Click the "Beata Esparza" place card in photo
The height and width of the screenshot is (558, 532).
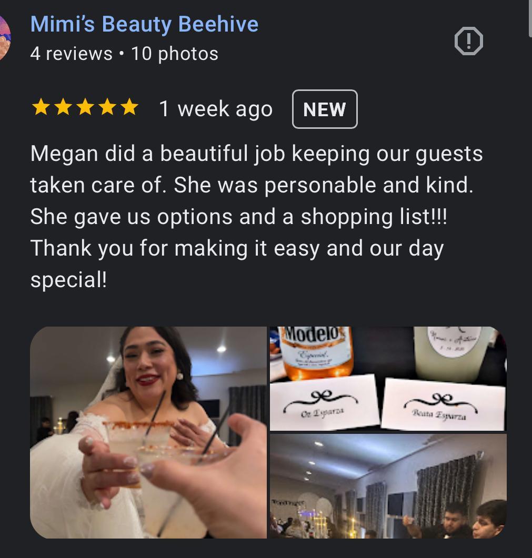pos(443,404)
